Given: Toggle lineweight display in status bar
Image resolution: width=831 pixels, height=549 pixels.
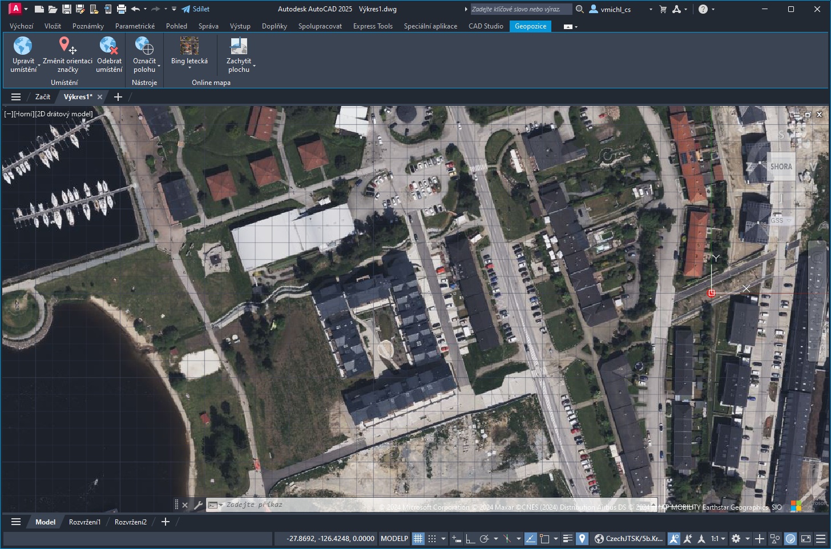Looking at the screenshot, I should (x=567, y=539).
